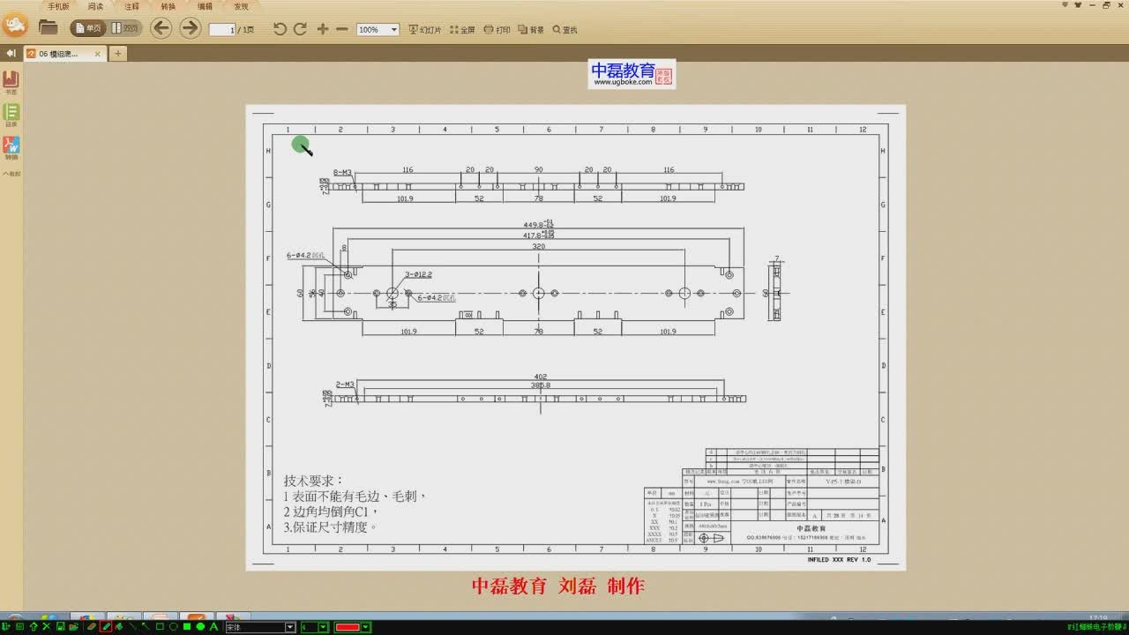Close the '06 模组滑…' document tab
The height and width of the screenshot is (635, 1129).
[97, 54]
